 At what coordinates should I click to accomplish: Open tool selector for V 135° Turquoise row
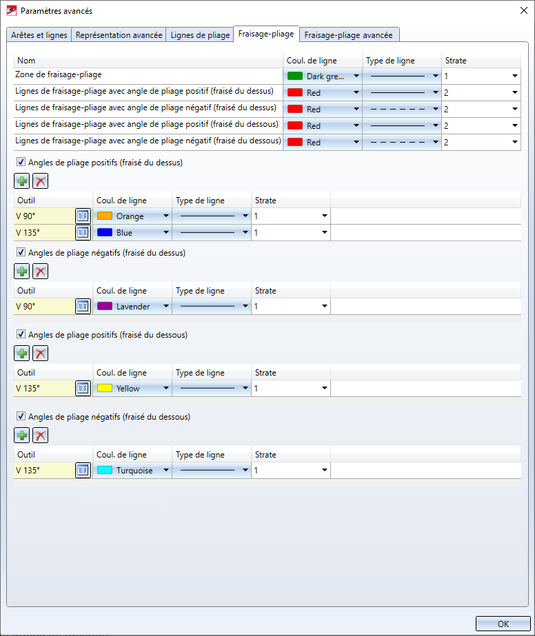[83, 471]
